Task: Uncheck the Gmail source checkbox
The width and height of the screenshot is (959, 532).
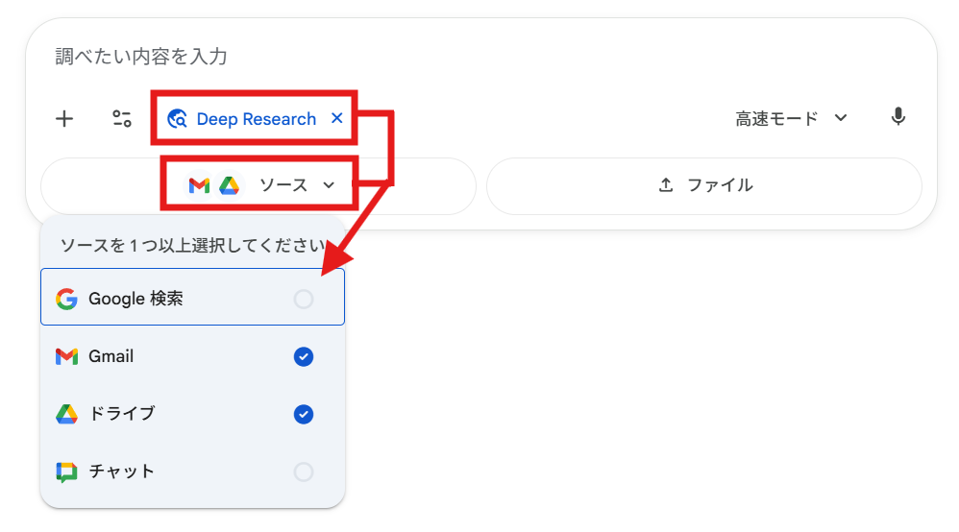Action: (x=304, y=356)
